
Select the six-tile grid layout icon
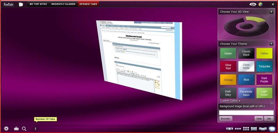pos(246,128)
